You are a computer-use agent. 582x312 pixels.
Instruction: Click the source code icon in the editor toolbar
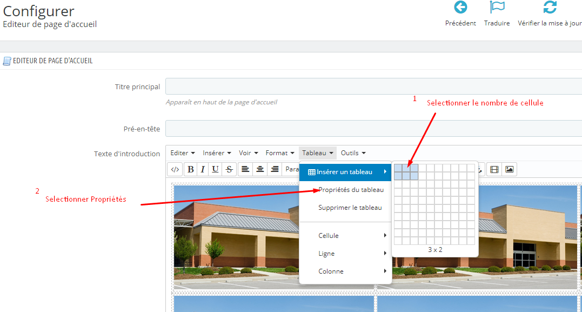tap(175, 169)
